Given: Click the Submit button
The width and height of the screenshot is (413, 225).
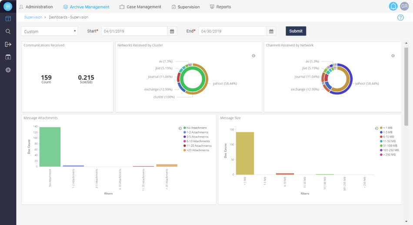Looking at the screenshot, I should click(296, 31).
